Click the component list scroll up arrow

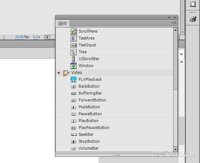(175, 30)
